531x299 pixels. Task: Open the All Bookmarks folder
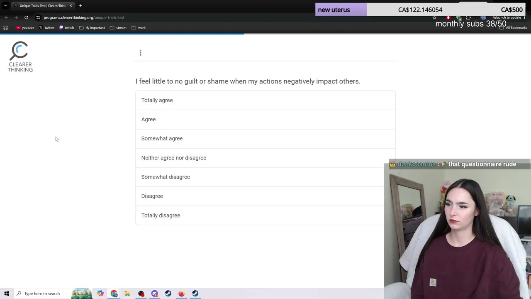coord(513,28)
